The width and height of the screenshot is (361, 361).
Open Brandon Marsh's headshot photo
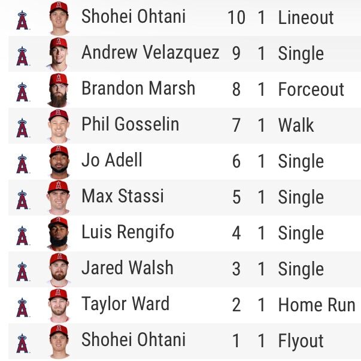point(58,90)
